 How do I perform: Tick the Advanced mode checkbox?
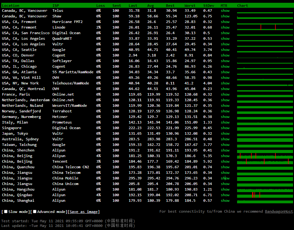click(35, 211)
